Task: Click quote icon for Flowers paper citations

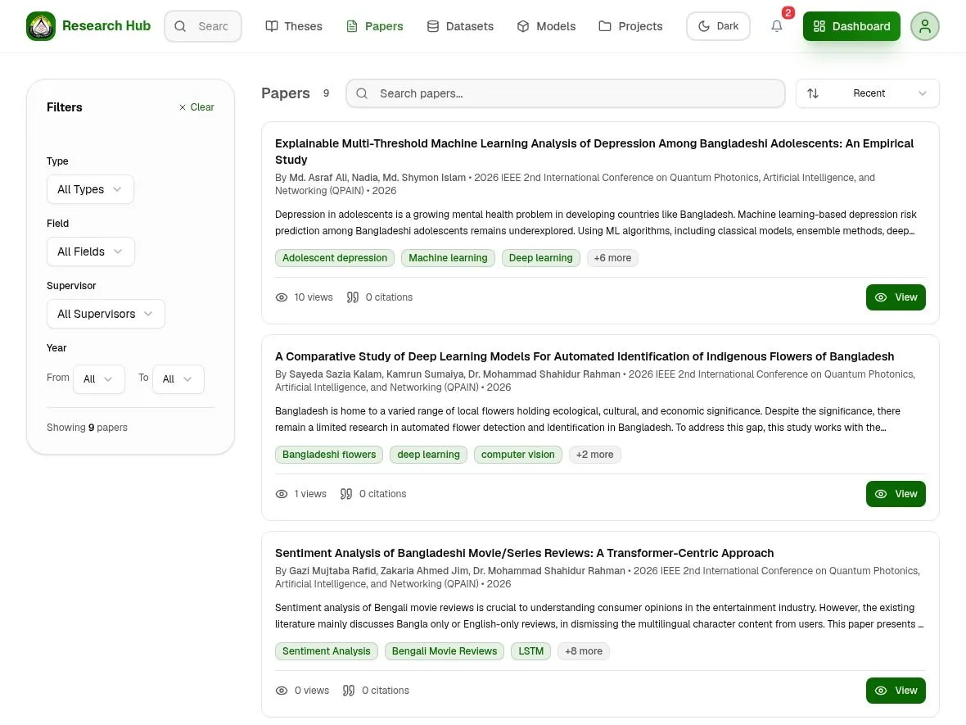Action: [346, 494]
